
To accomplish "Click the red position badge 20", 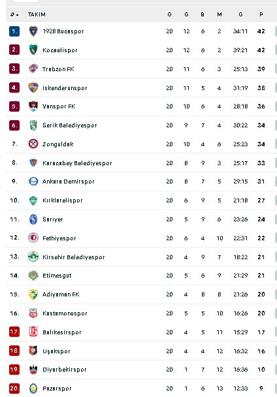I will 14,388.
